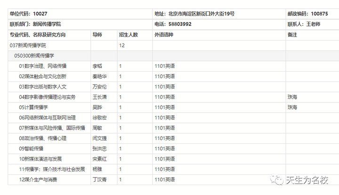Viewport: 339px width, 195px height.
Task: Click '01数字治理、网络传播' direction
Action: coord(42,66)
